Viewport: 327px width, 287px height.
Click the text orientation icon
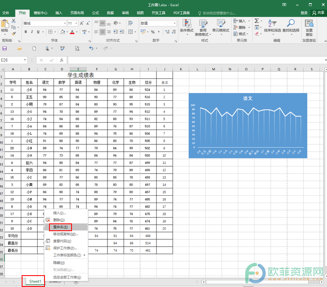[x=116, y=23]
